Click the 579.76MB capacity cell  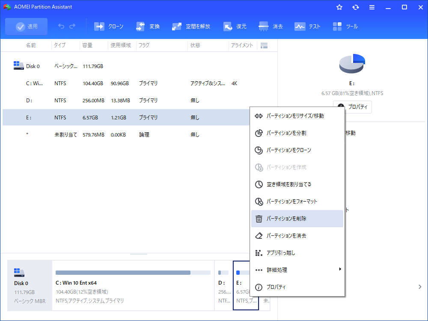point(93,134)
